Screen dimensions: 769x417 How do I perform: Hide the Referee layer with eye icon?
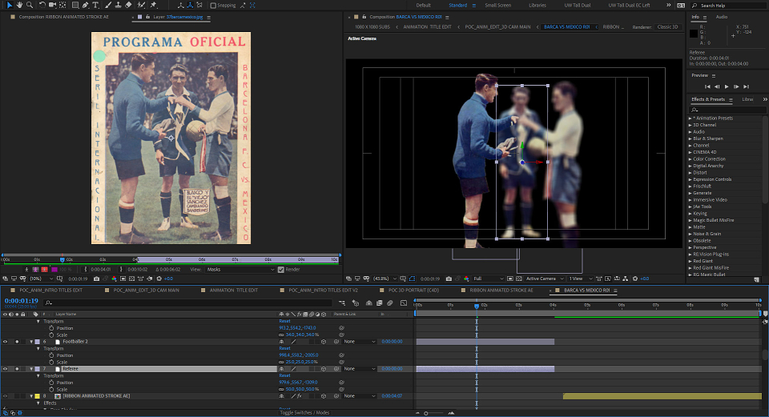point(6,369)
